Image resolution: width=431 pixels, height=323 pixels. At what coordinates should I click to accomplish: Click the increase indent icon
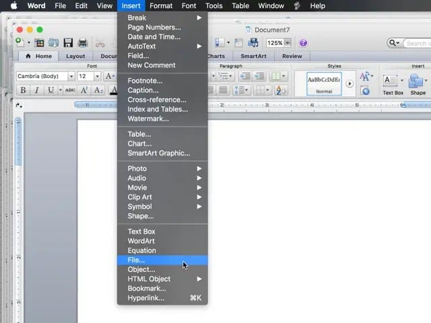[x=259, y=76]
